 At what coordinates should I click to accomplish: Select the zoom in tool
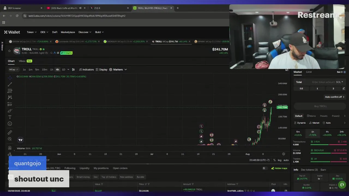pyautogui.click(x=10, y=139)
